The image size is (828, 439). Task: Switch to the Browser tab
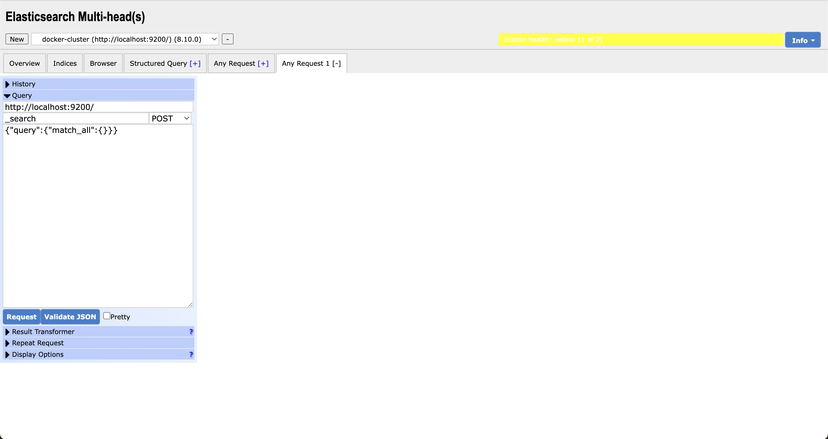(103, 63)
